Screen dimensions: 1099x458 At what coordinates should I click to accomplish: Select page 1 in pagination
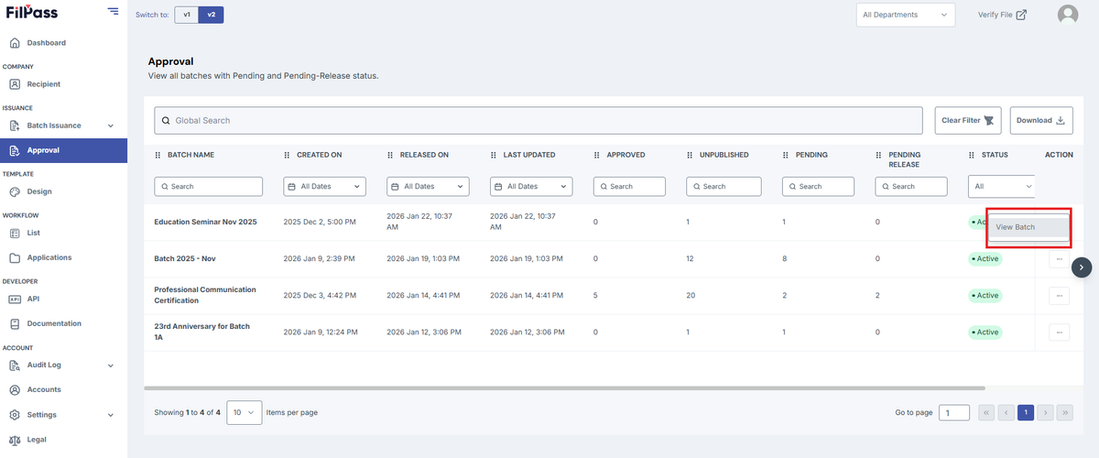coord(1027,413)
